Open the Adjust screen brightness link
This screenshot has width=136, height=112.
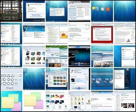(x=36, y=14)
